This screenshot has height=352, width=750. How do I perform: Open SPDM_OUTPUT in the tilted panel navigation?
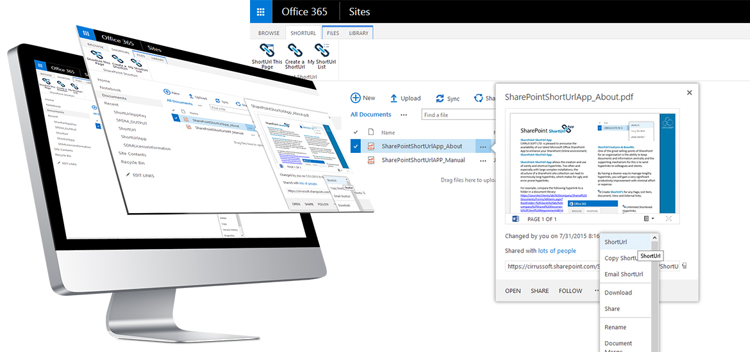tap(131, 122)
